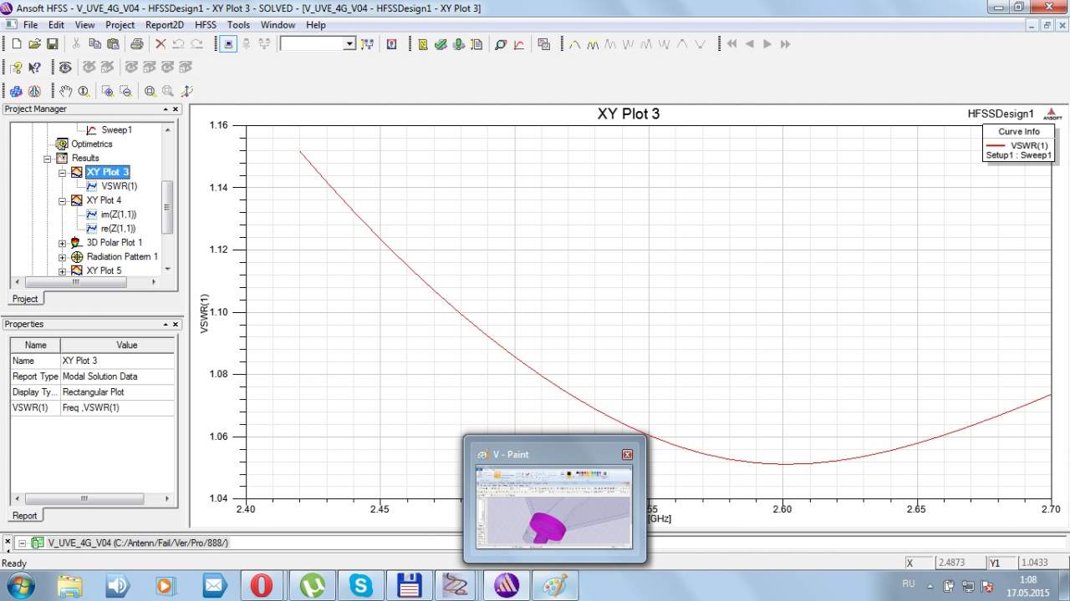This screenshot has width=1070, height=601.
Task: Click the Validate green checkmark icon
Action: pyautogui.click(x=441, y=44)
